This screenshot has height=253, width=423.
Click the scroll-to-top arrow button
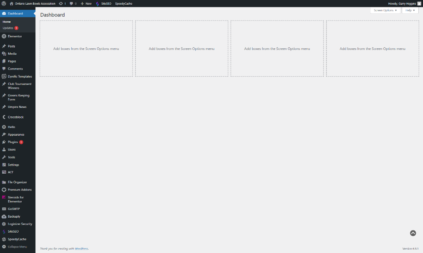coord(413,233)
